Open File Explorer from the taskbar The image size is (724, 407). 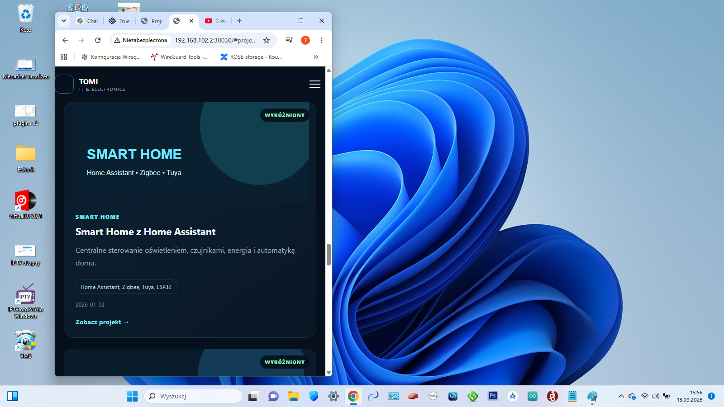[294, 396]
